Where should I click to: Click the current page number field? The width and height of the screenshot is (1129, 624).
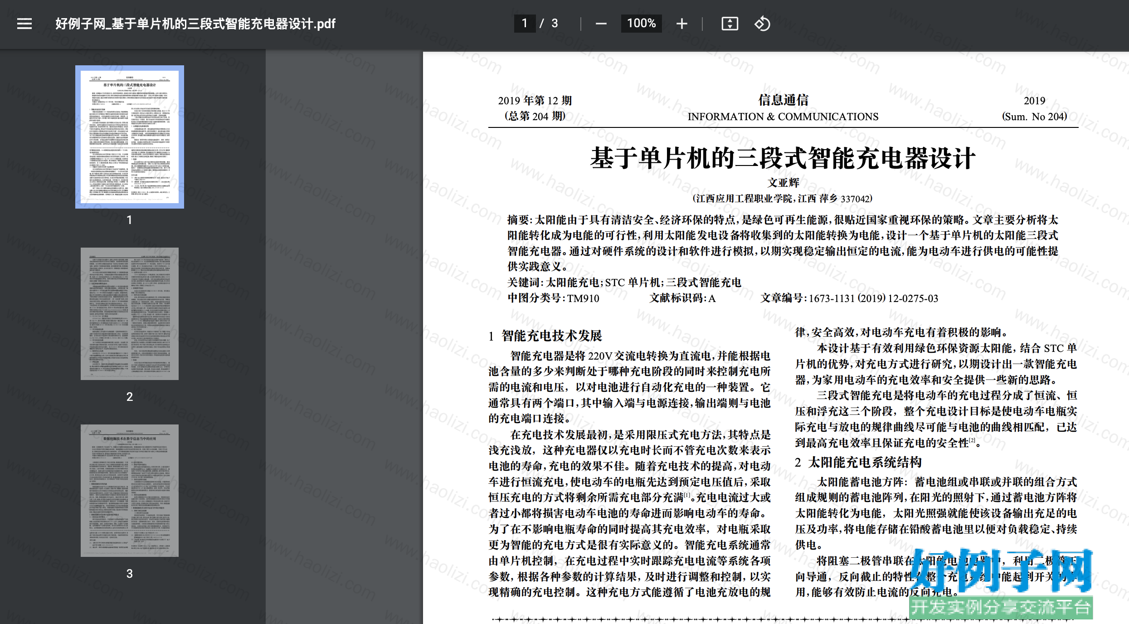(525, 23)
